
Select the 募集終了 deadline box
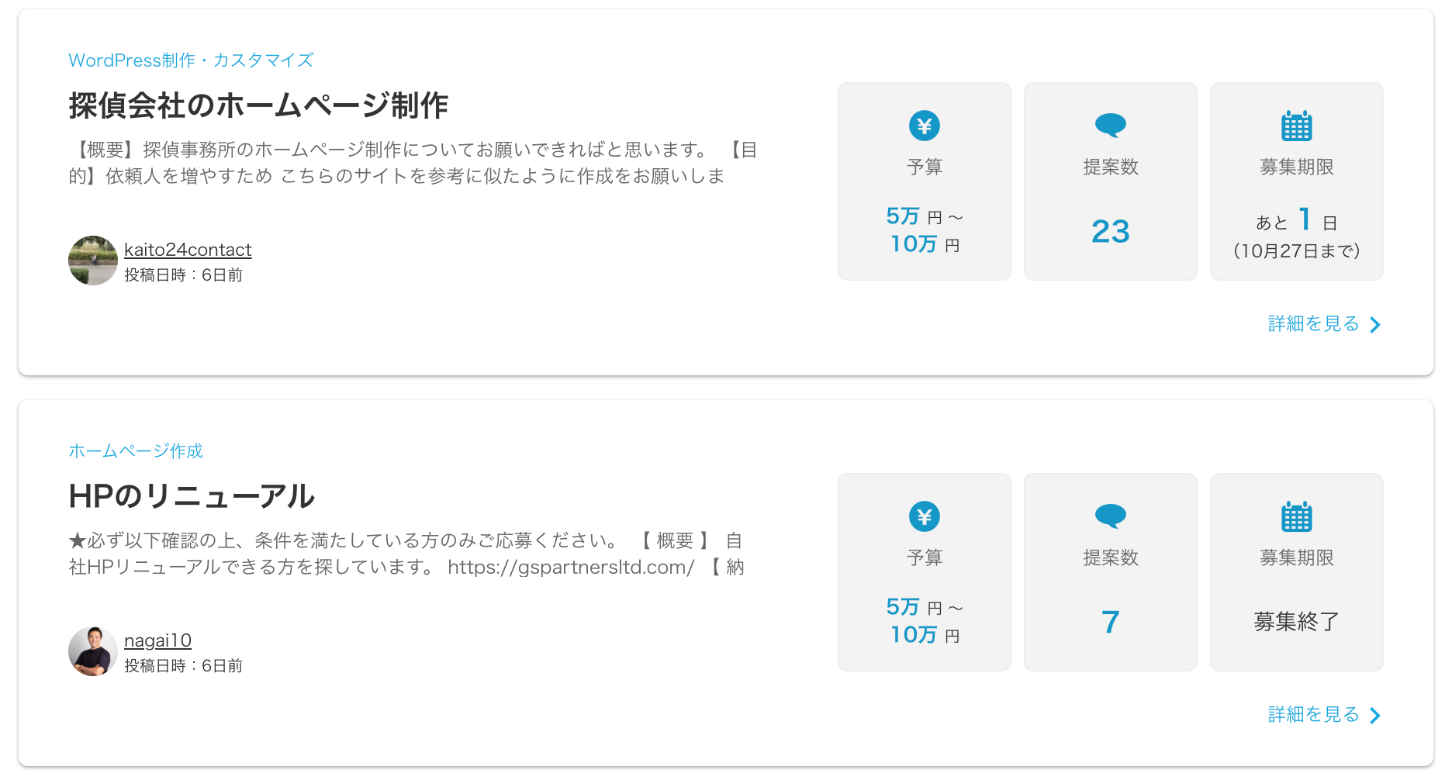1297,572
